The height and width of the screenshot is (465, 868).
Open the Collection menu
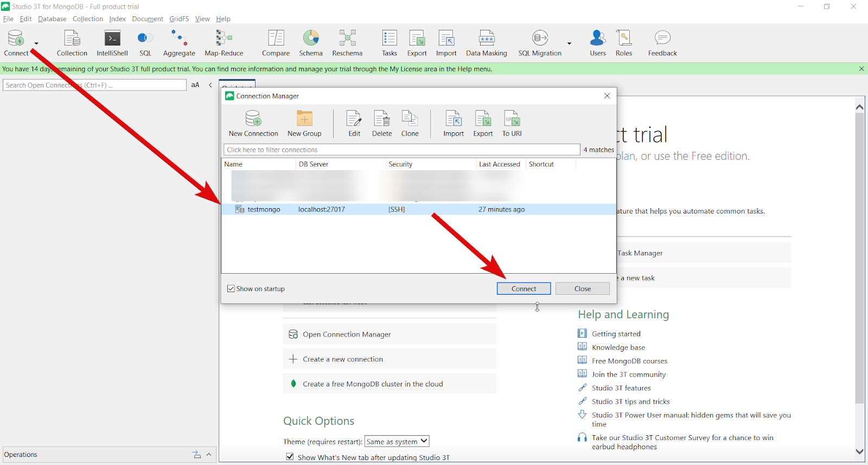click(x=88, y=19)
